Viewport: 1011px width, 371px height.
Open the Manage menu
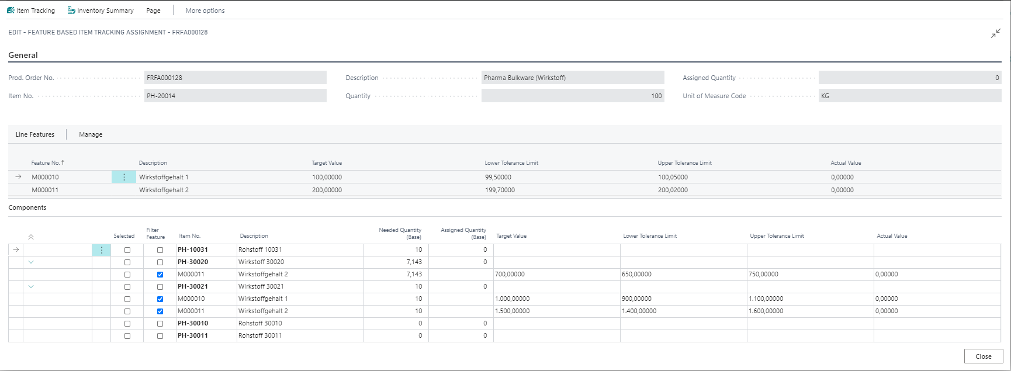point(91,134)
